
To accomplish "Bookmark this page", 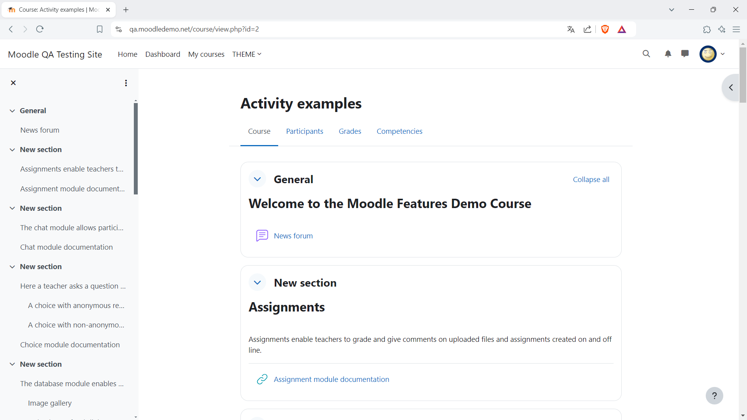I will tap(100, 29).
